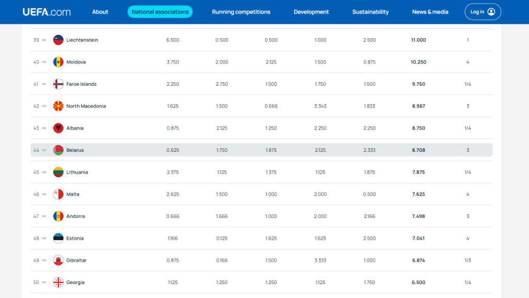The width and height of the screenshot is (529, 298).
Task: Click user profile icon in Log in
Action: pyautogui.click(x=491, y=12)
